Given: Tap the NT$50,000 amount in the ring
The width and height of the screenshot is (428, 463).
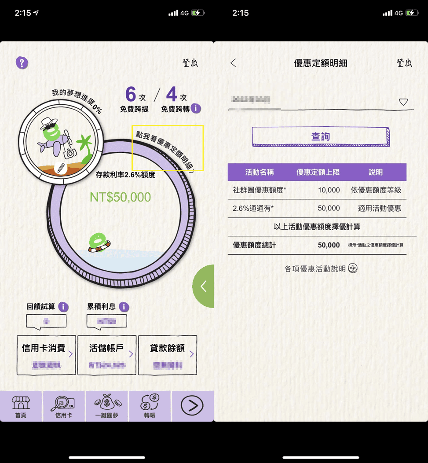Looking at the screenshot, I should (x=120, y=197).
